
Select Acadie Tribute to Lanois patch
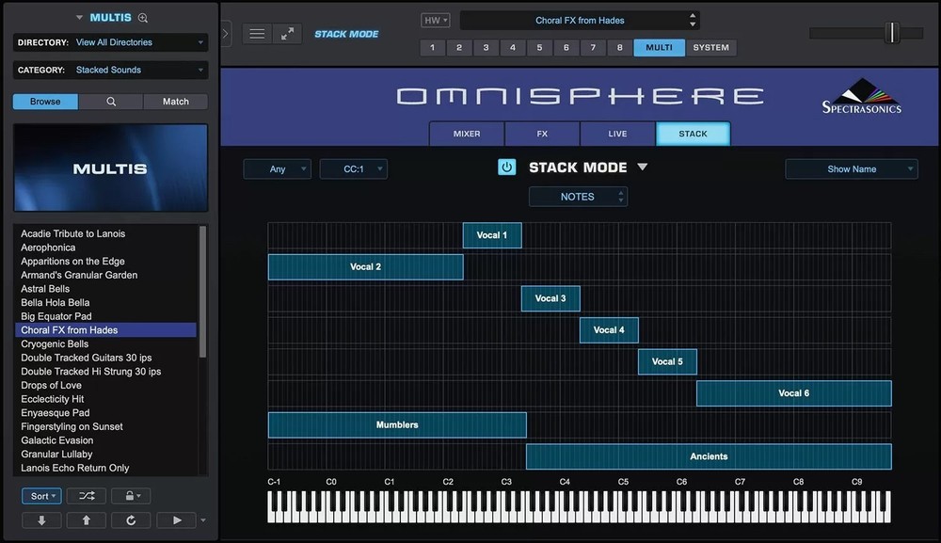click(105, 233)
